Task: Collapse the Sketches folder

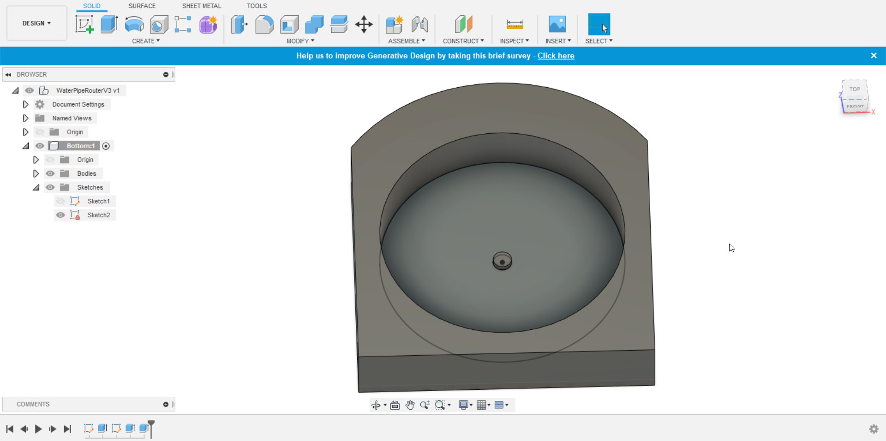Action: [x=36, y=187]
